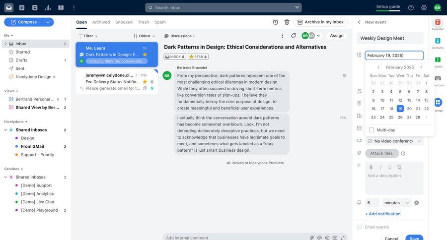Viewport: 447px width, 240px height.
Task: Open the Filter dropdown
Action: (88, 36)
